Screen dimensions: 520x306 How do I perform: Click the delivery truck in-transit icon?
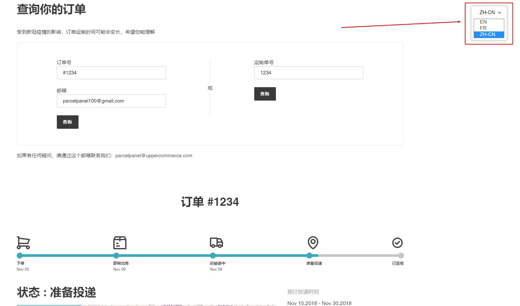pos(216,243)
